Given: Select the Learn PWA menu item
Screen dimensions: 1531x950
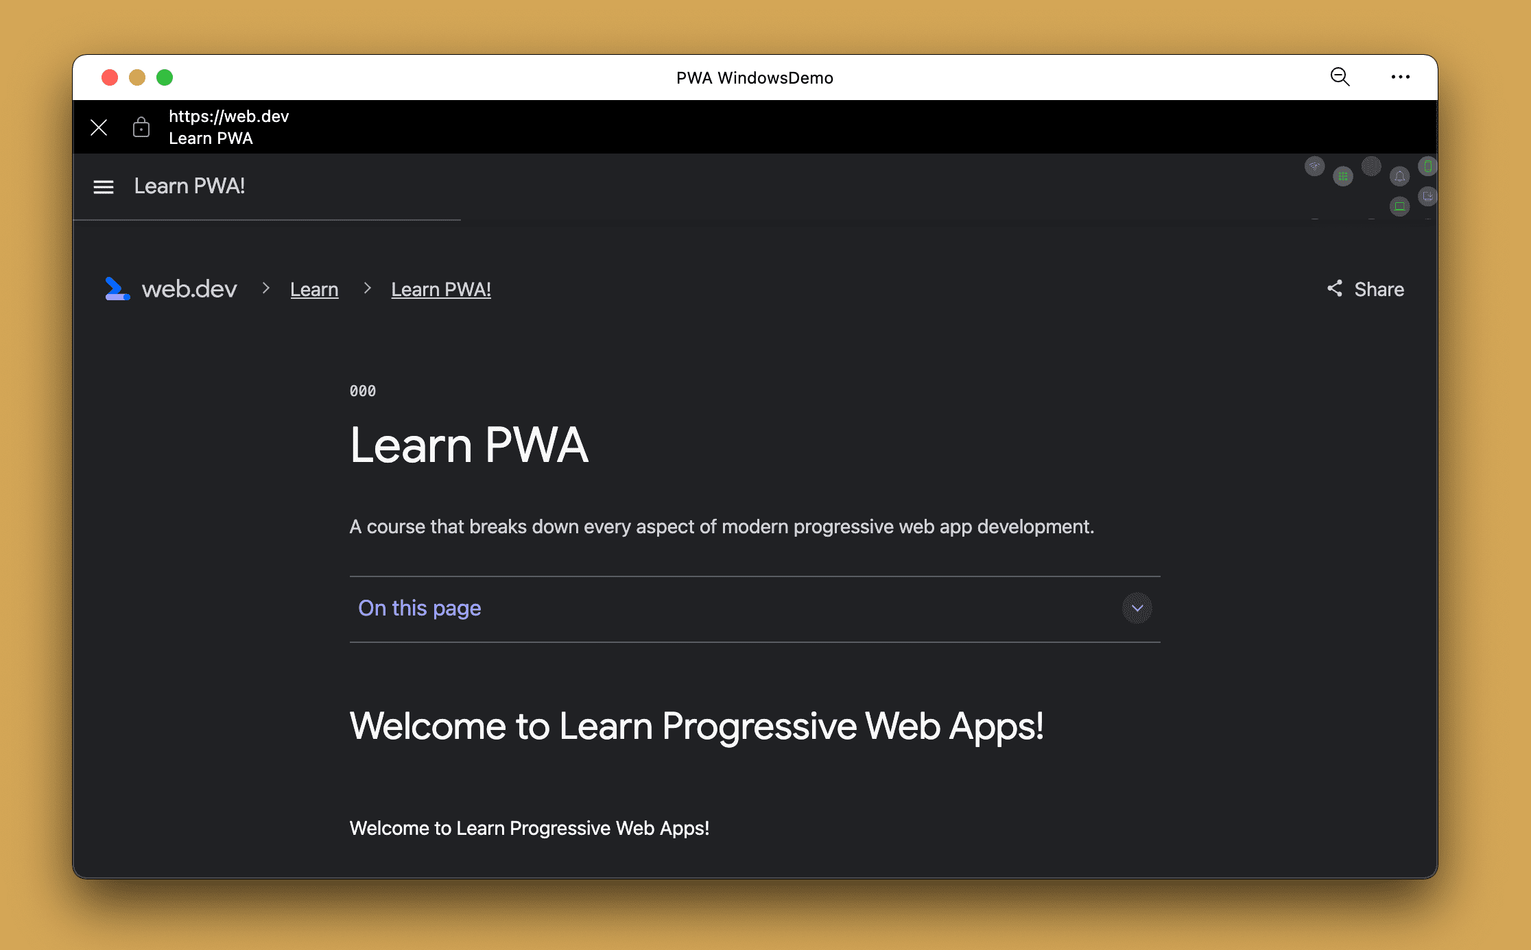Looking at the screenshot, I should [189, 185].
